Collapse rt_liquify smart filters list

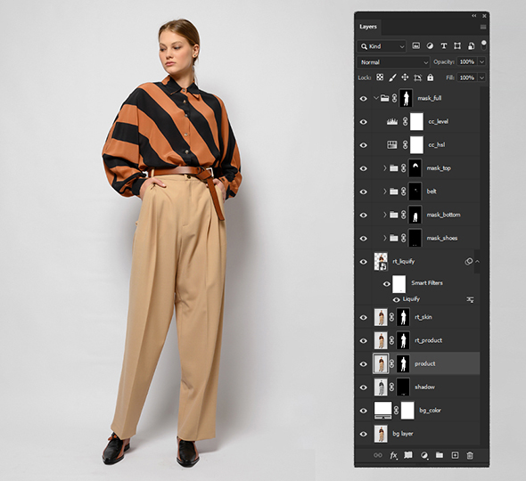click(477, 261)
